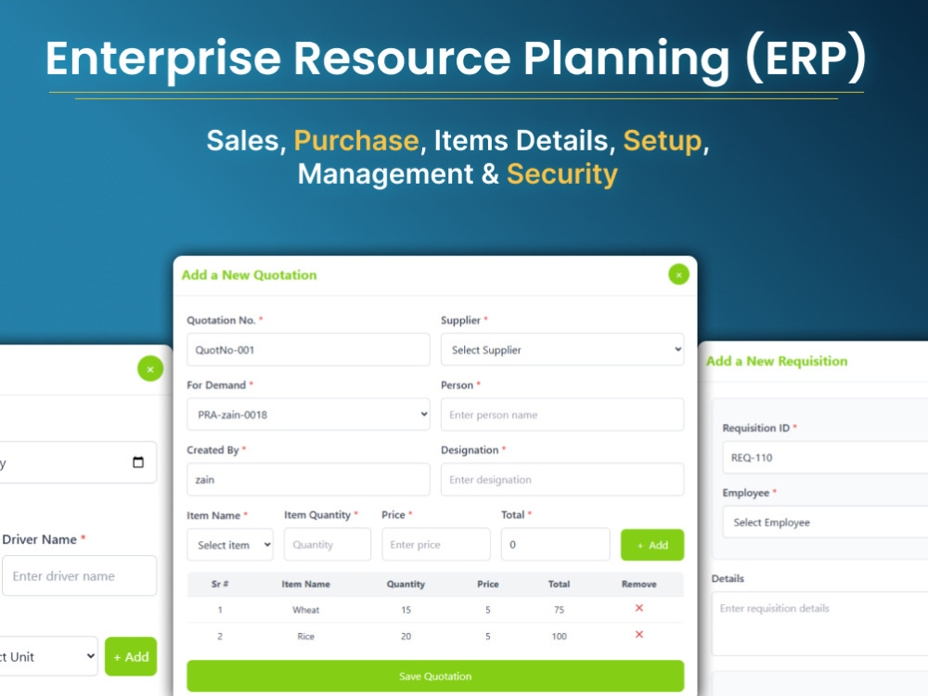The width and height of the screenshot is (928, 696).
Task: Click the Requisition ID field REQ-110
Action: 825,458
